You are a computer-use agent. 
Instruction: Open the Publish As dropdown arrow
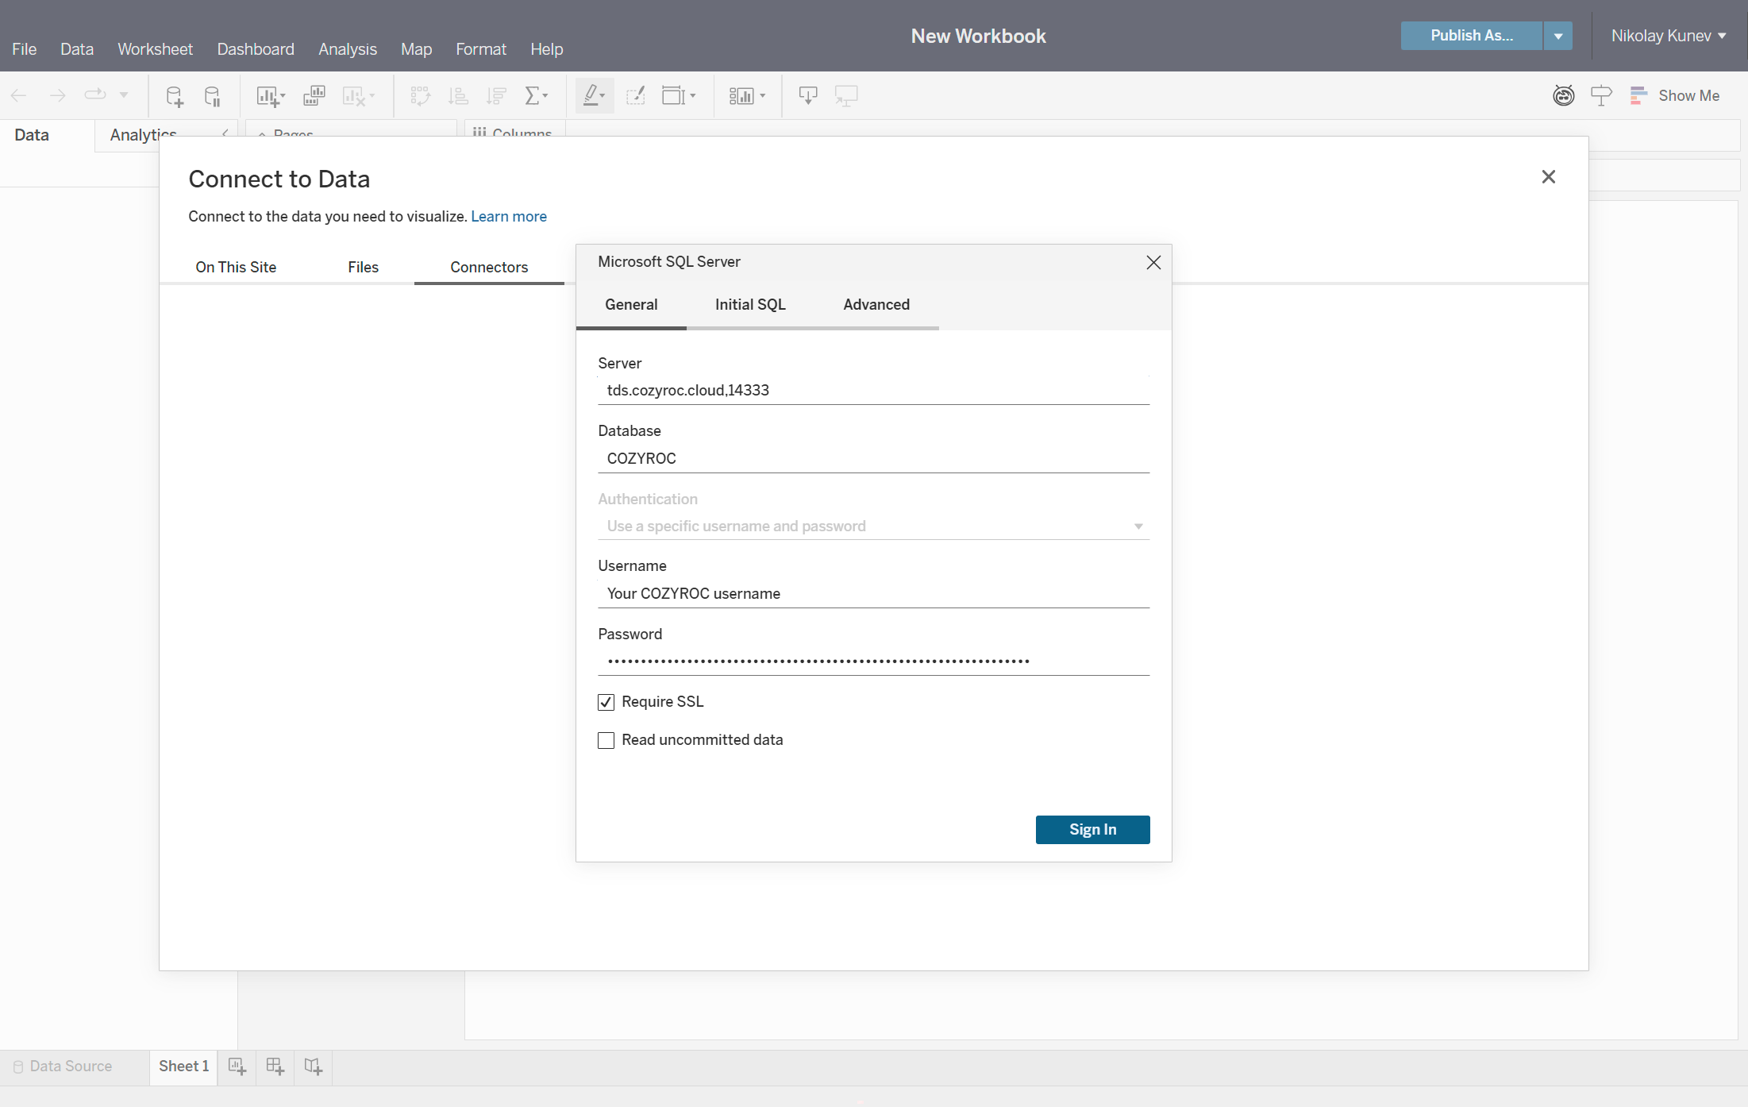(1557, 36)
